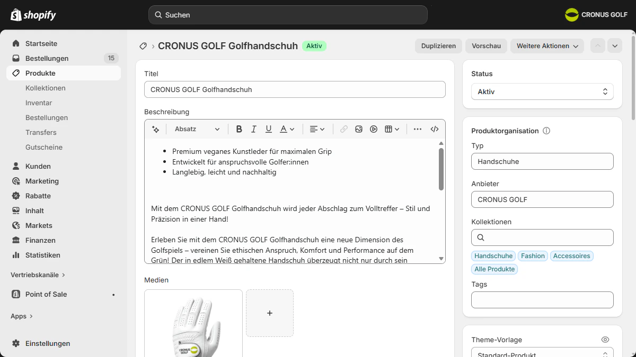This screenshot has height=357, width=636.
Task: Open Bestellungen under Produkte
Action: coord(47,117)
